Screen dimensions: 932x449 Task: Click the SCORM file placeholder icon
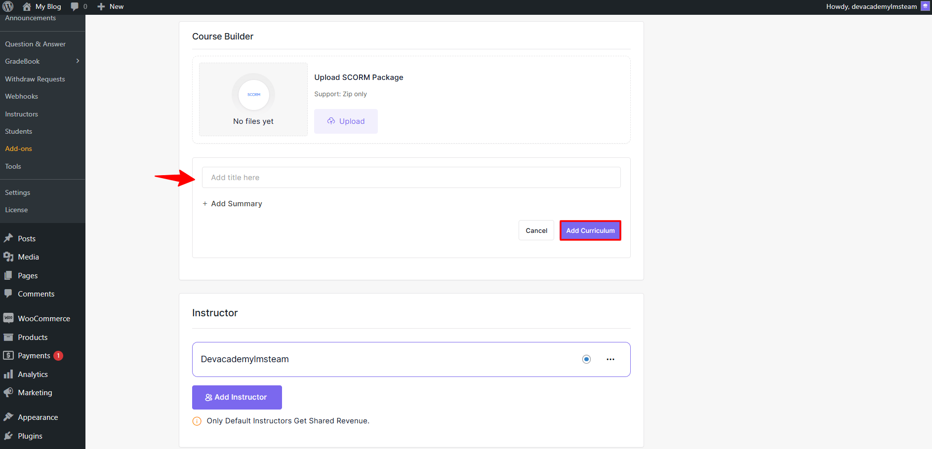coord(253,94)
